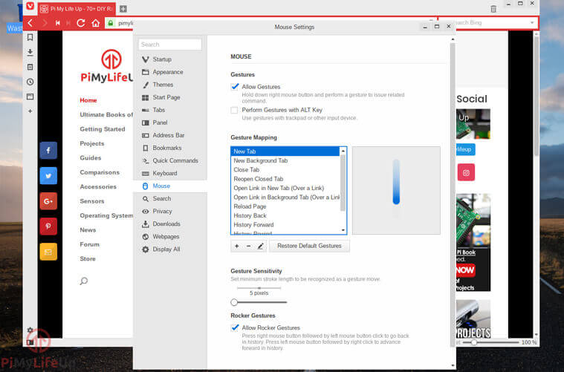Image resolution: width=564 pixels, height=372 pixels.
Task: Share page on Twitter
Action: 48,176
